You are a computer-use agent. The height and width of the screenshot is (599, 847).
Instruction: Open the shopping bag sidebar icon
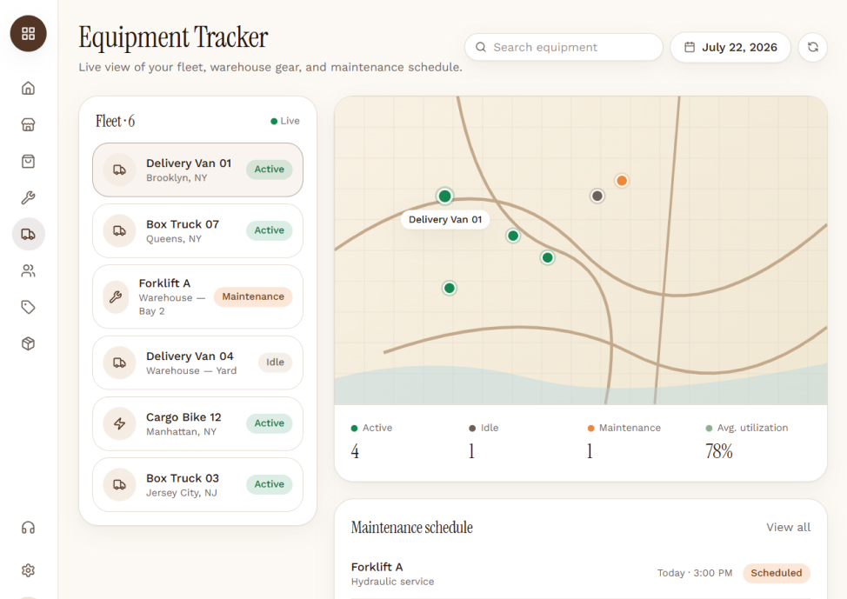tap(28, 161)
